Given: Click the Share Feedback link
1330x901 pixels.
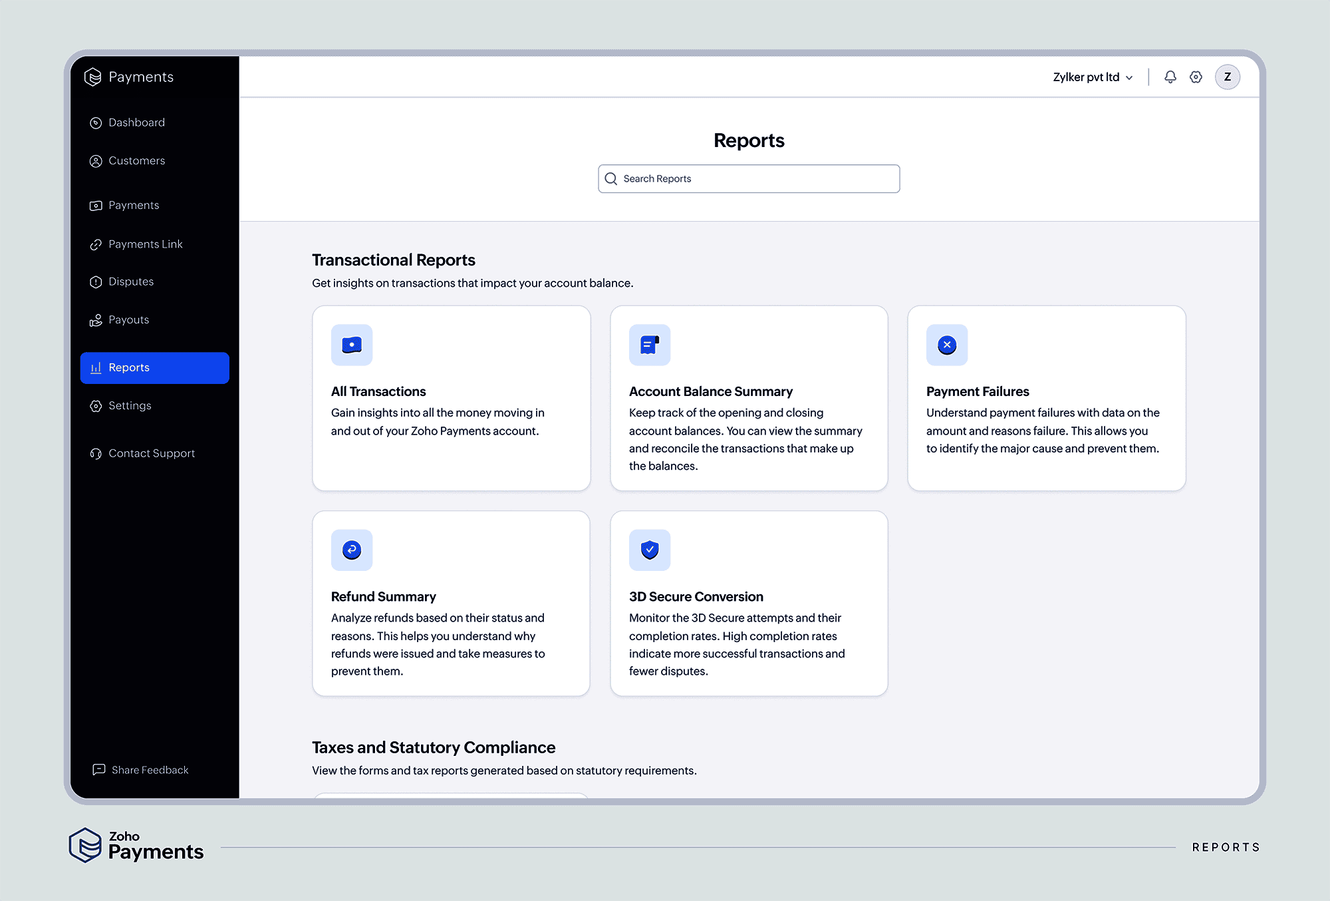Looking at the screenshot, I should 140,770.
